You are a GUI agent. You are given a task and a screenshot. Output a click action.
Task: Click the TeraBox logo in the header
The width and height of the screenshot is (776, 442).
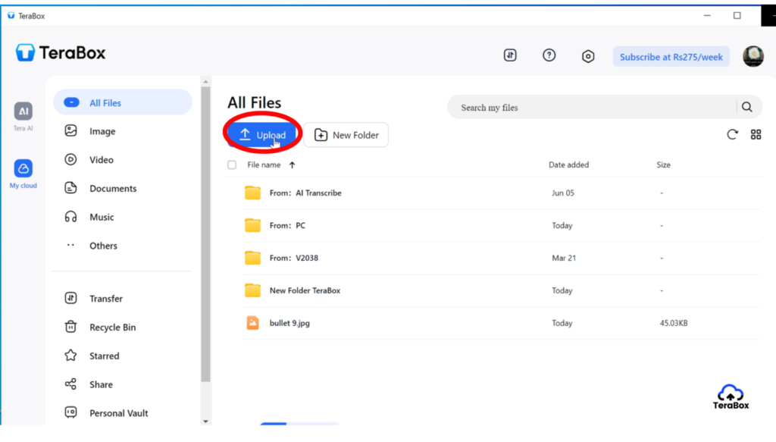pos(61,52)
